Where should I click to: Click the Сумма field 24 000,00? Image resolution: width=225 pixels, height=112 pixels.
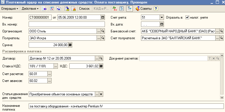click(48, 45)
